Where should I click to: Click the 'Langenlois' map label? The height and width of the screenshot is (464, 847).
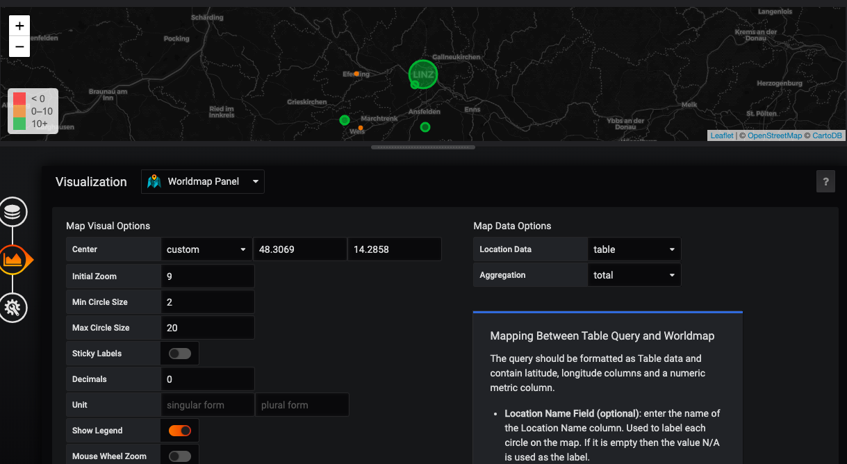[775, 12]
